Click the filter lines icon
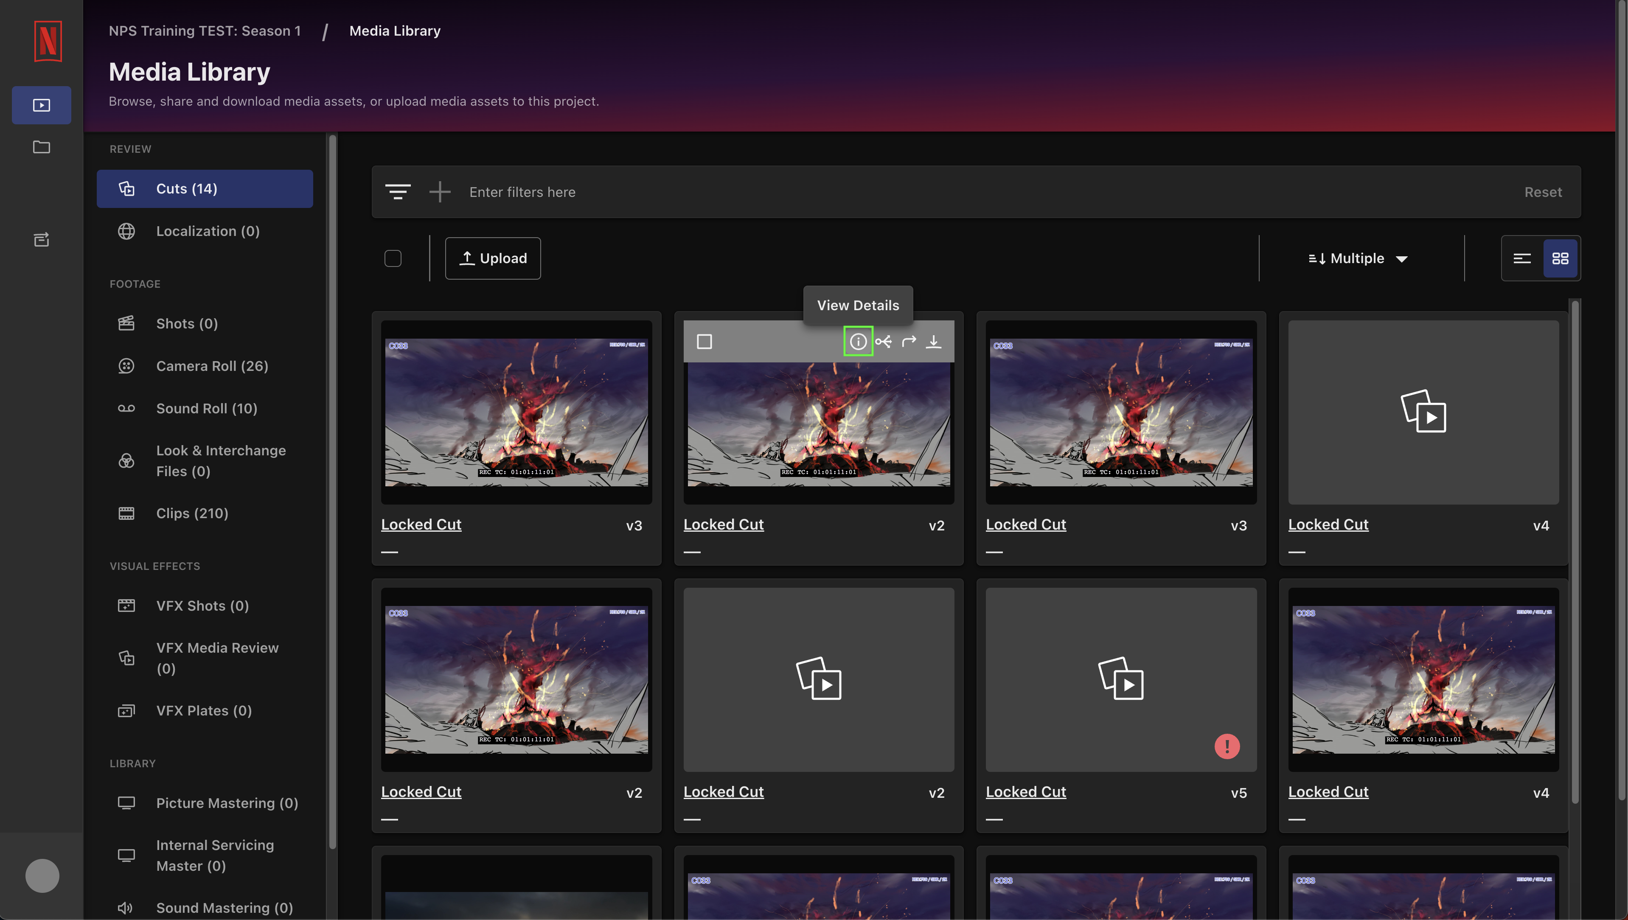Screen dimensions: 1628x920 (x=398, y=191)
